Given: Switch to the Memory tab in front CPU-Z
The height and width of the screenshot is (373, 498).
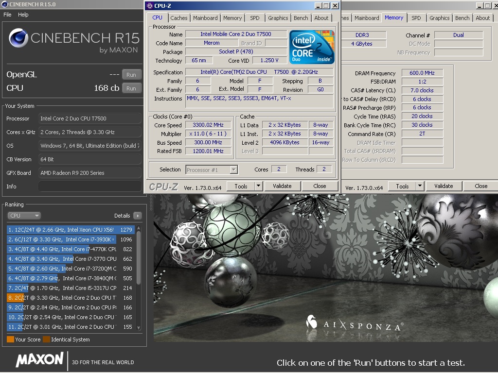Looking at the screenshot, I should tap(232, 18).
